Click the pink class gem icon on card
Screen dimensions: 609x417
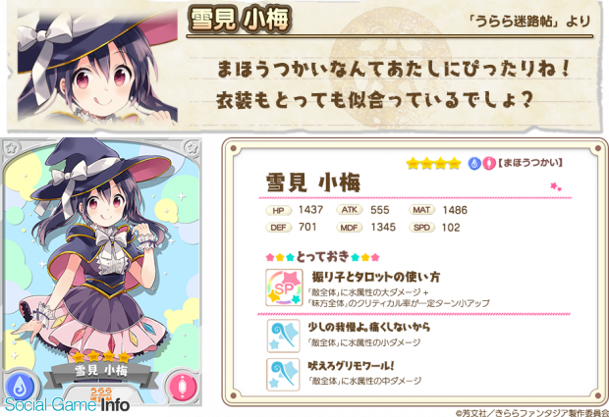[x=181, y=387]
